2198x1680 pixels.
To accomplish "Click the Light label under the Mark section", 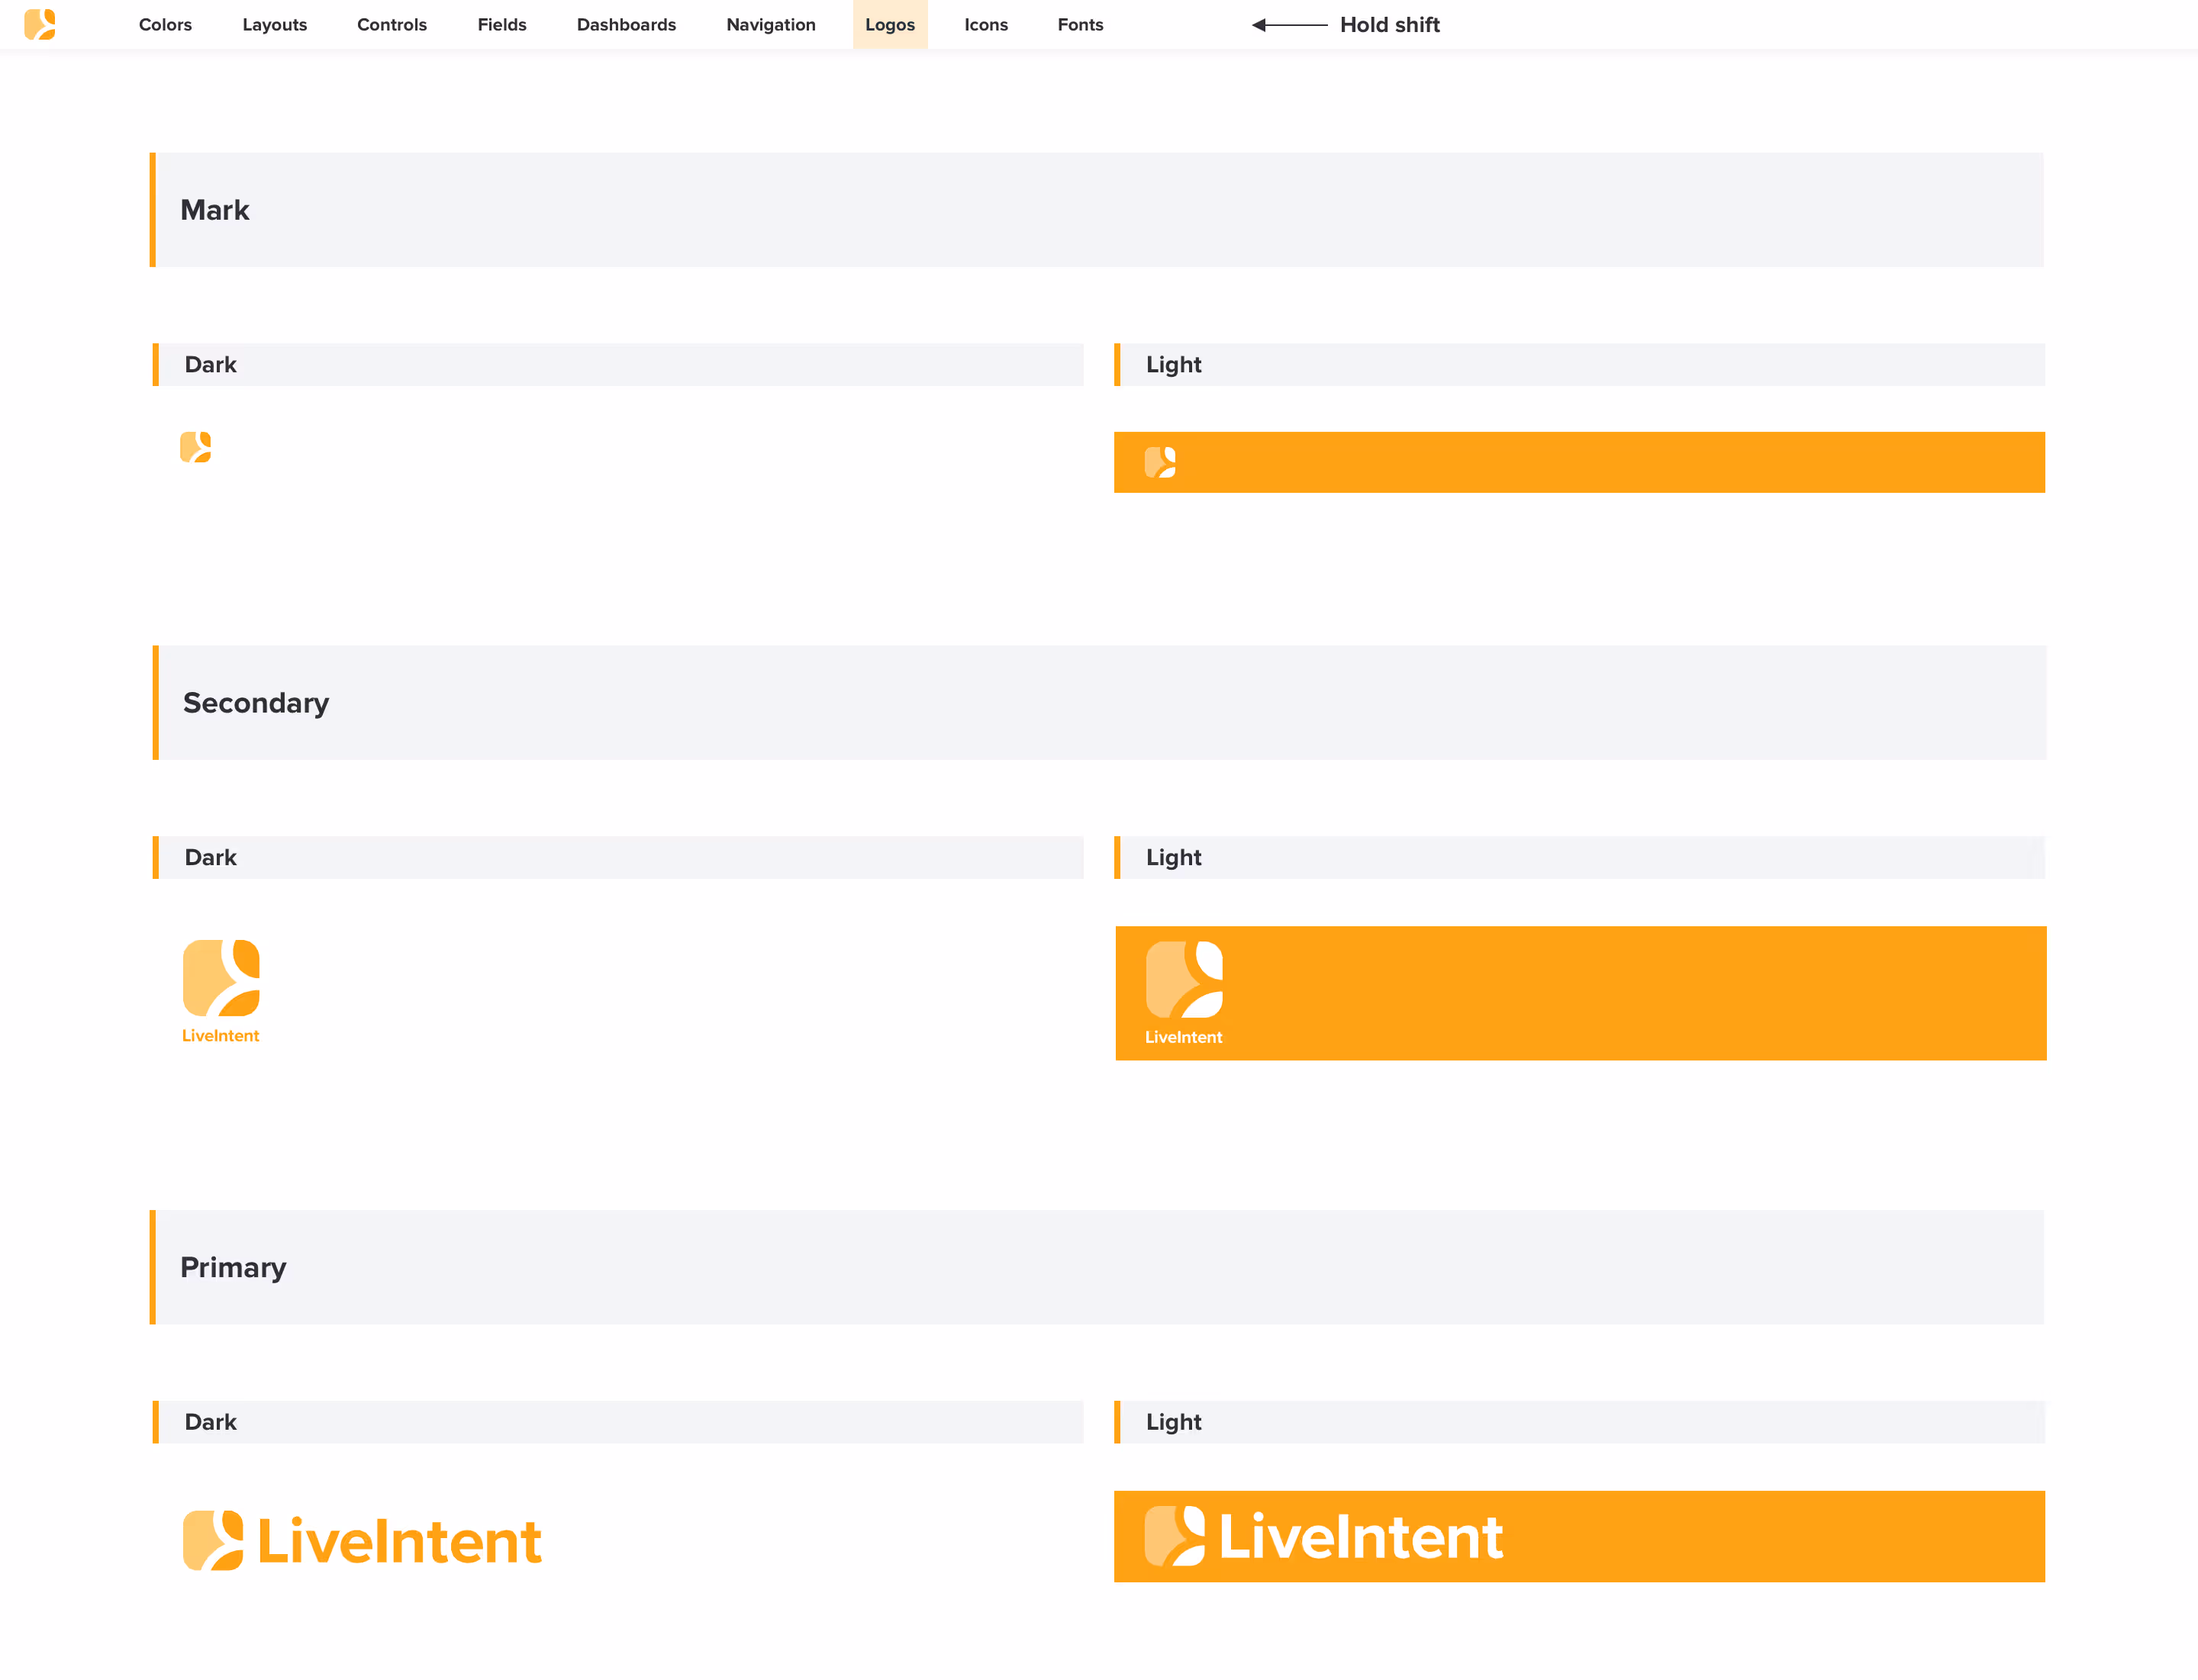I will click(1174, 365).
